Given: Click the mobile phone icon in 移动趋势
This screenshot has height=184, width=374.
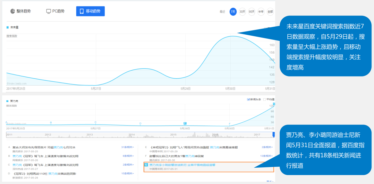Looking at the screenshot, I should point(82,11).
